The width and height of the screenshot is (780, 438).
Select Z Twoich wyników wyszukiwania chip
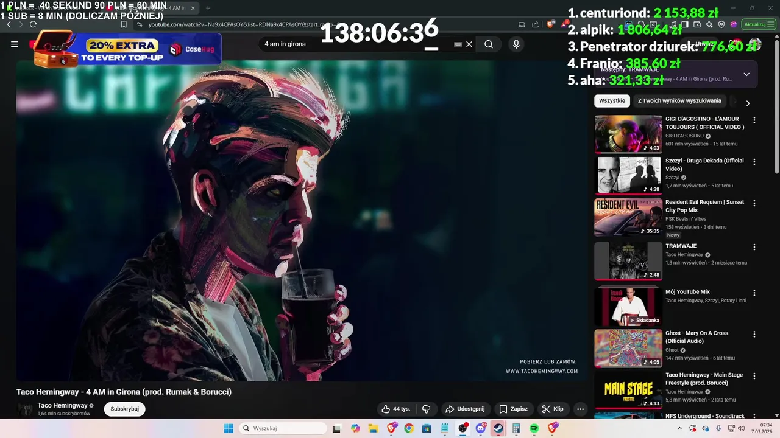679,101
